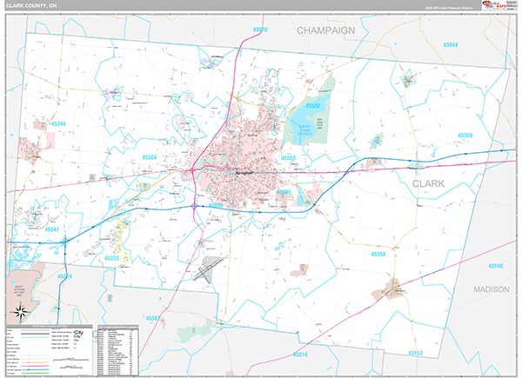Click the CHAMPAIGN county label

coord(326,30)
